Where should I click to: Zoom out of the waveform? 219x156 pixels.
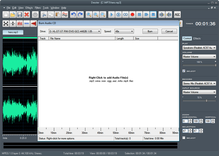[96, 15]
